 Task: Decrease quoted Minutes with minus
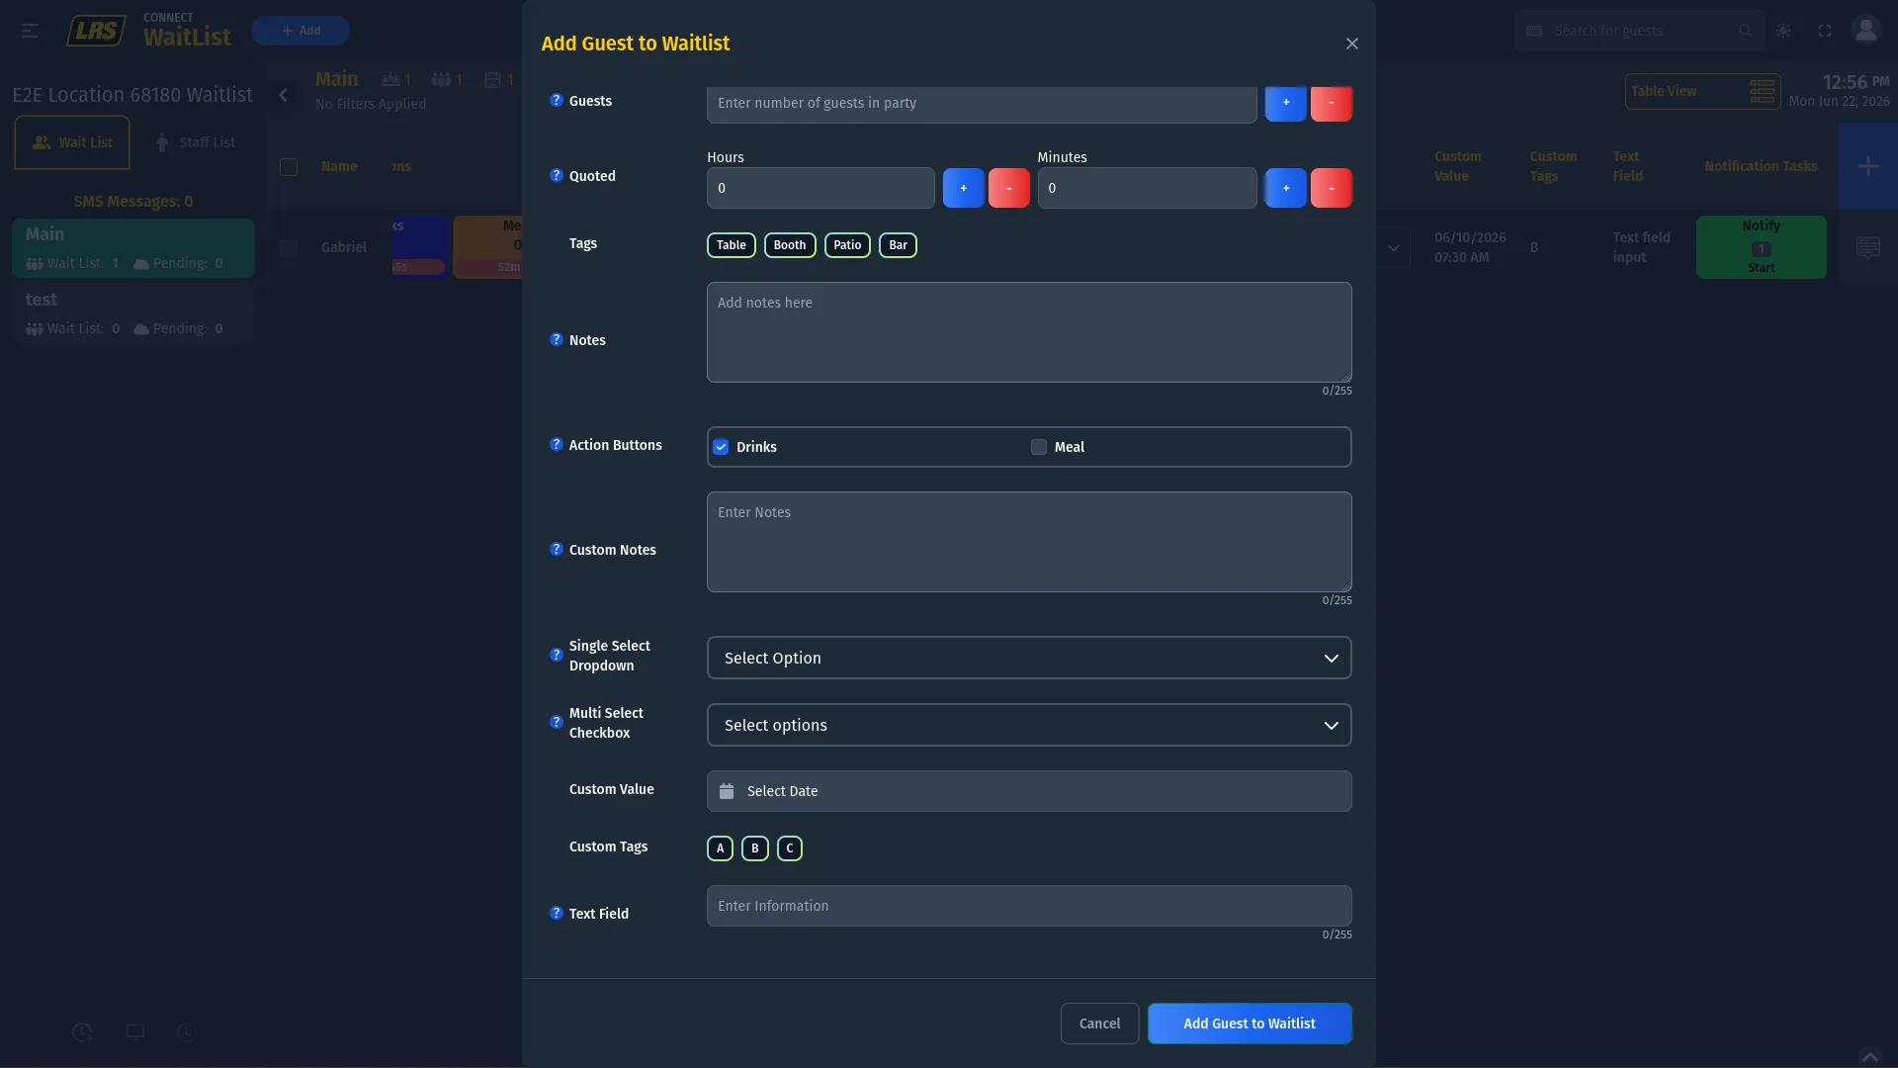[1332, 188]
